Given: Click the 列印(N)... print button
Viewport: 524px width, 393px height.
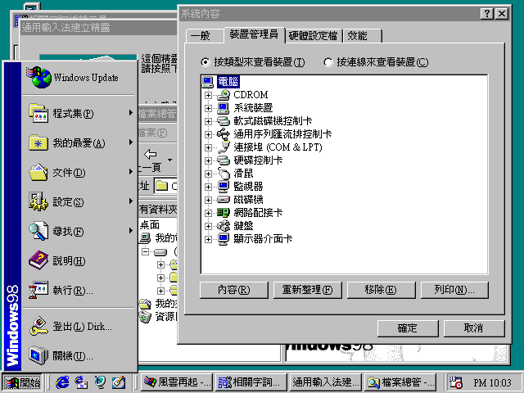Looking at the screenshot, I should pos(455,290).
